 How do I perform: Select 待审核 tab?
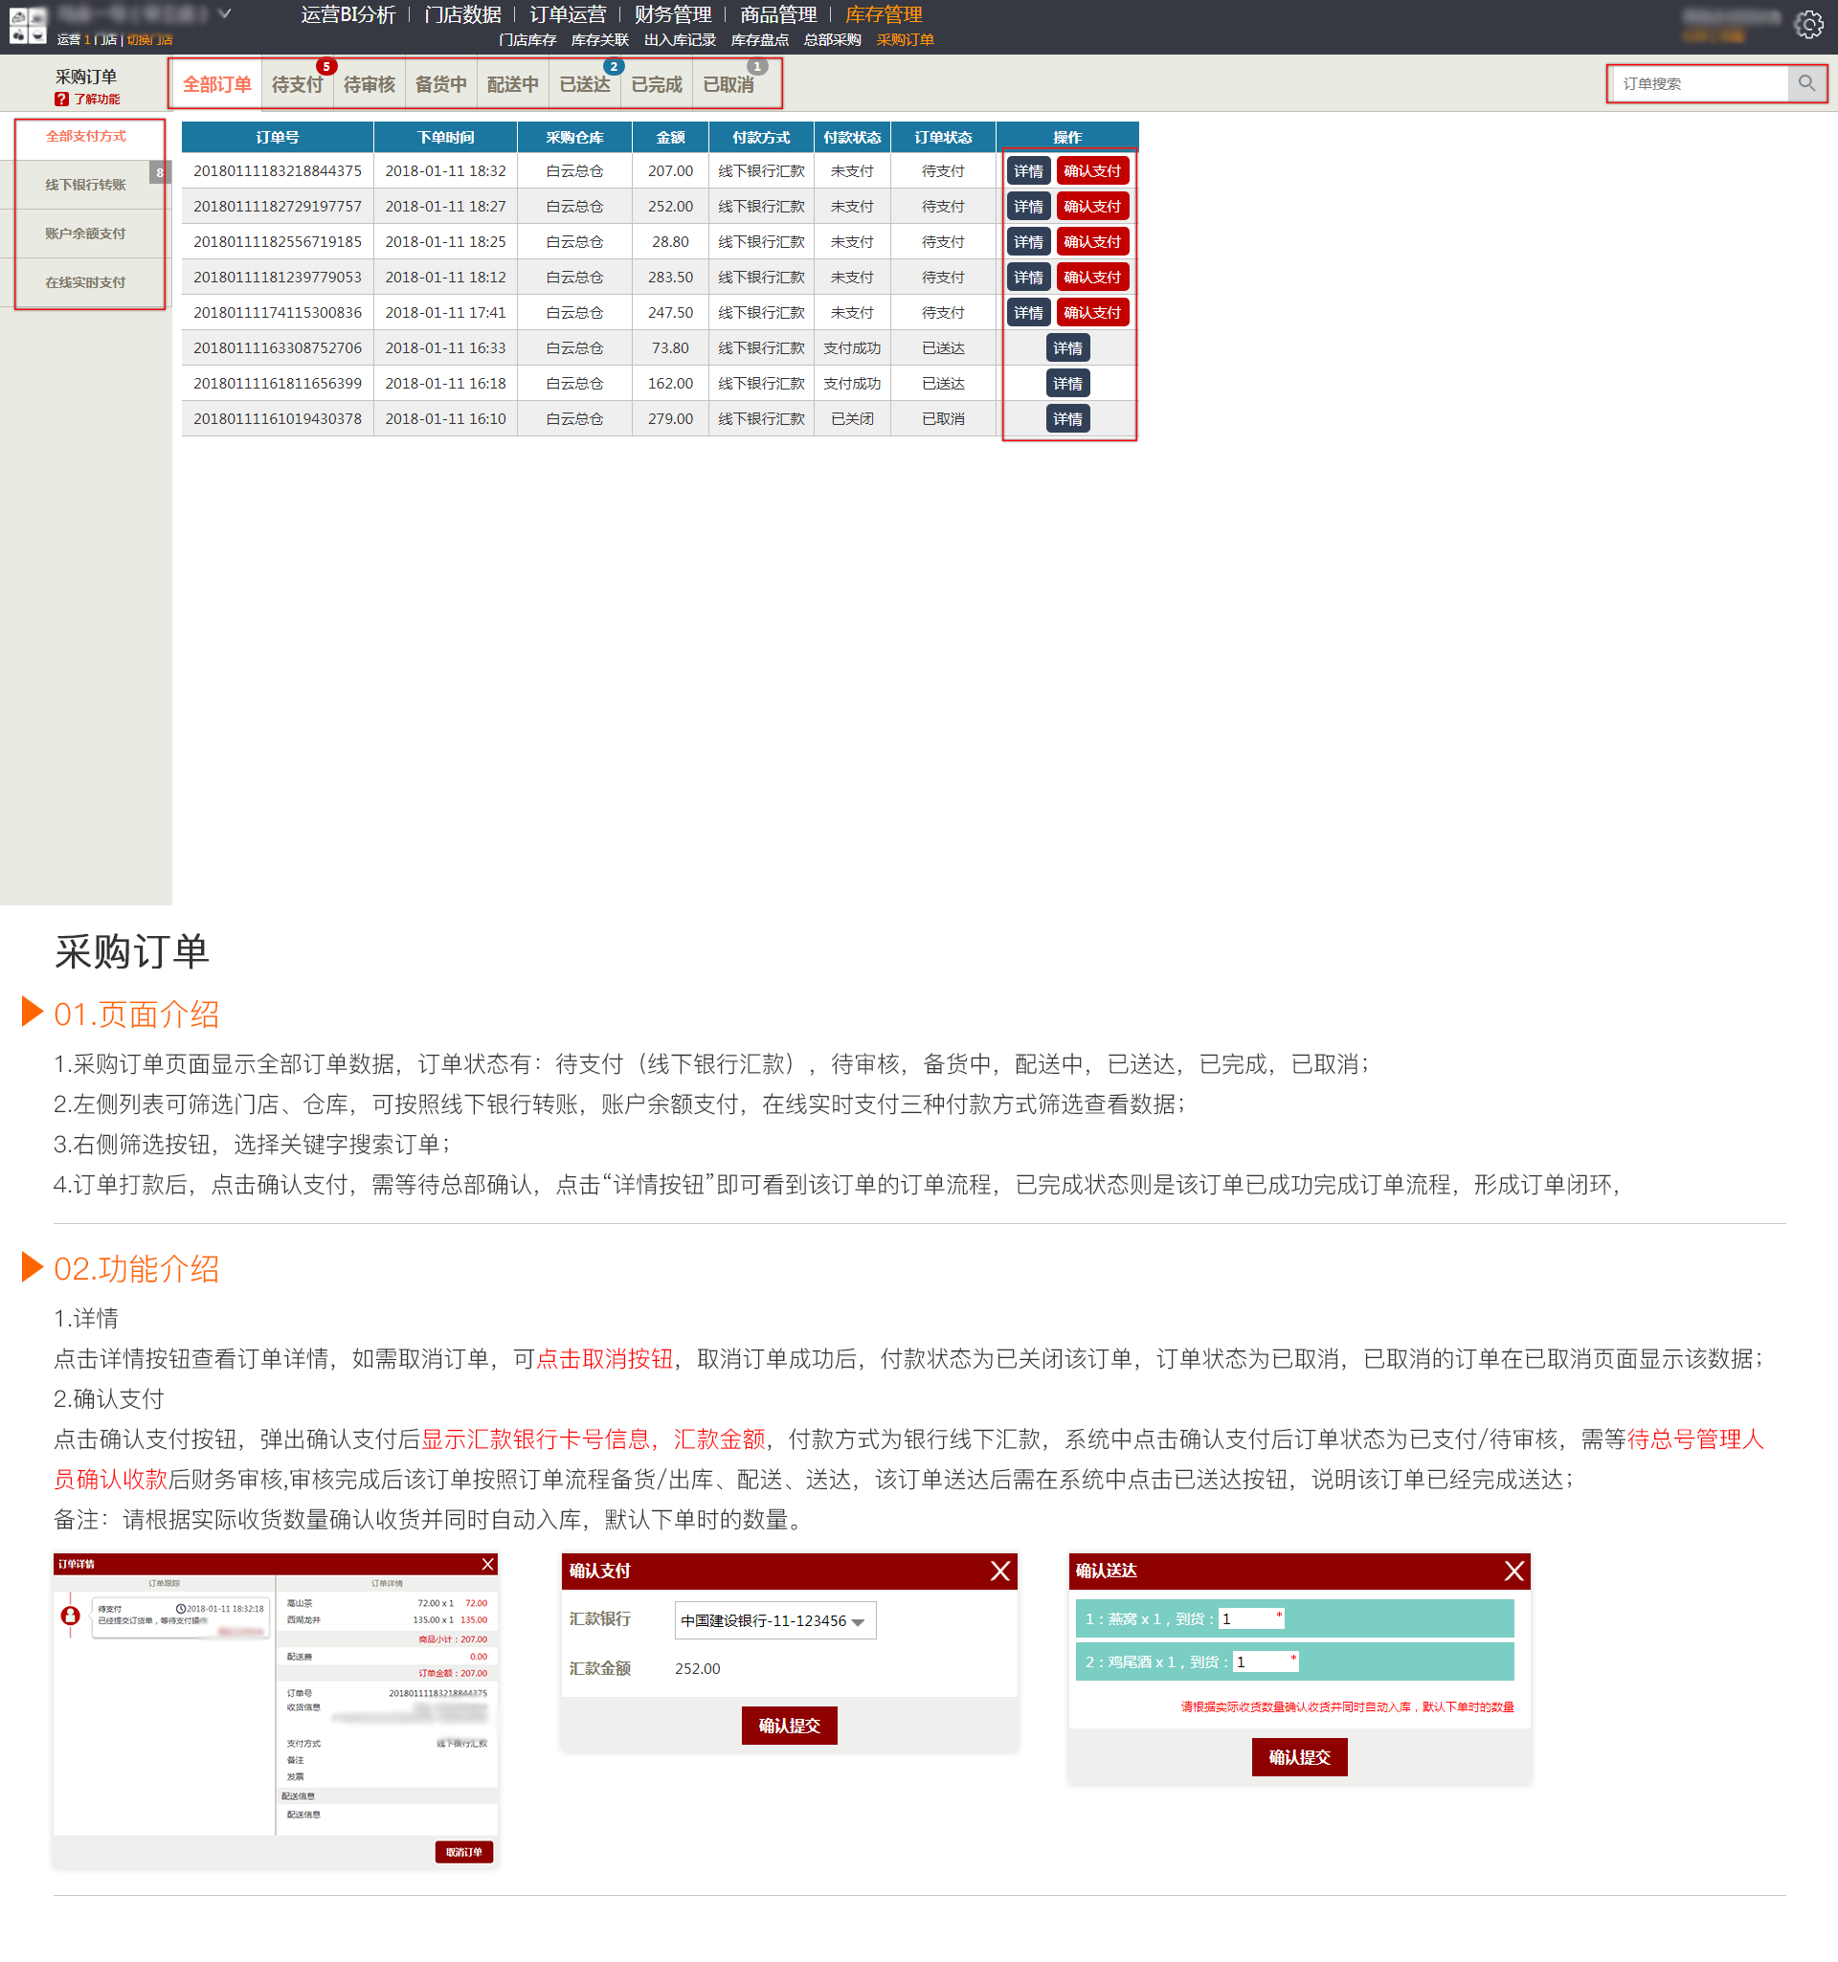370,84
